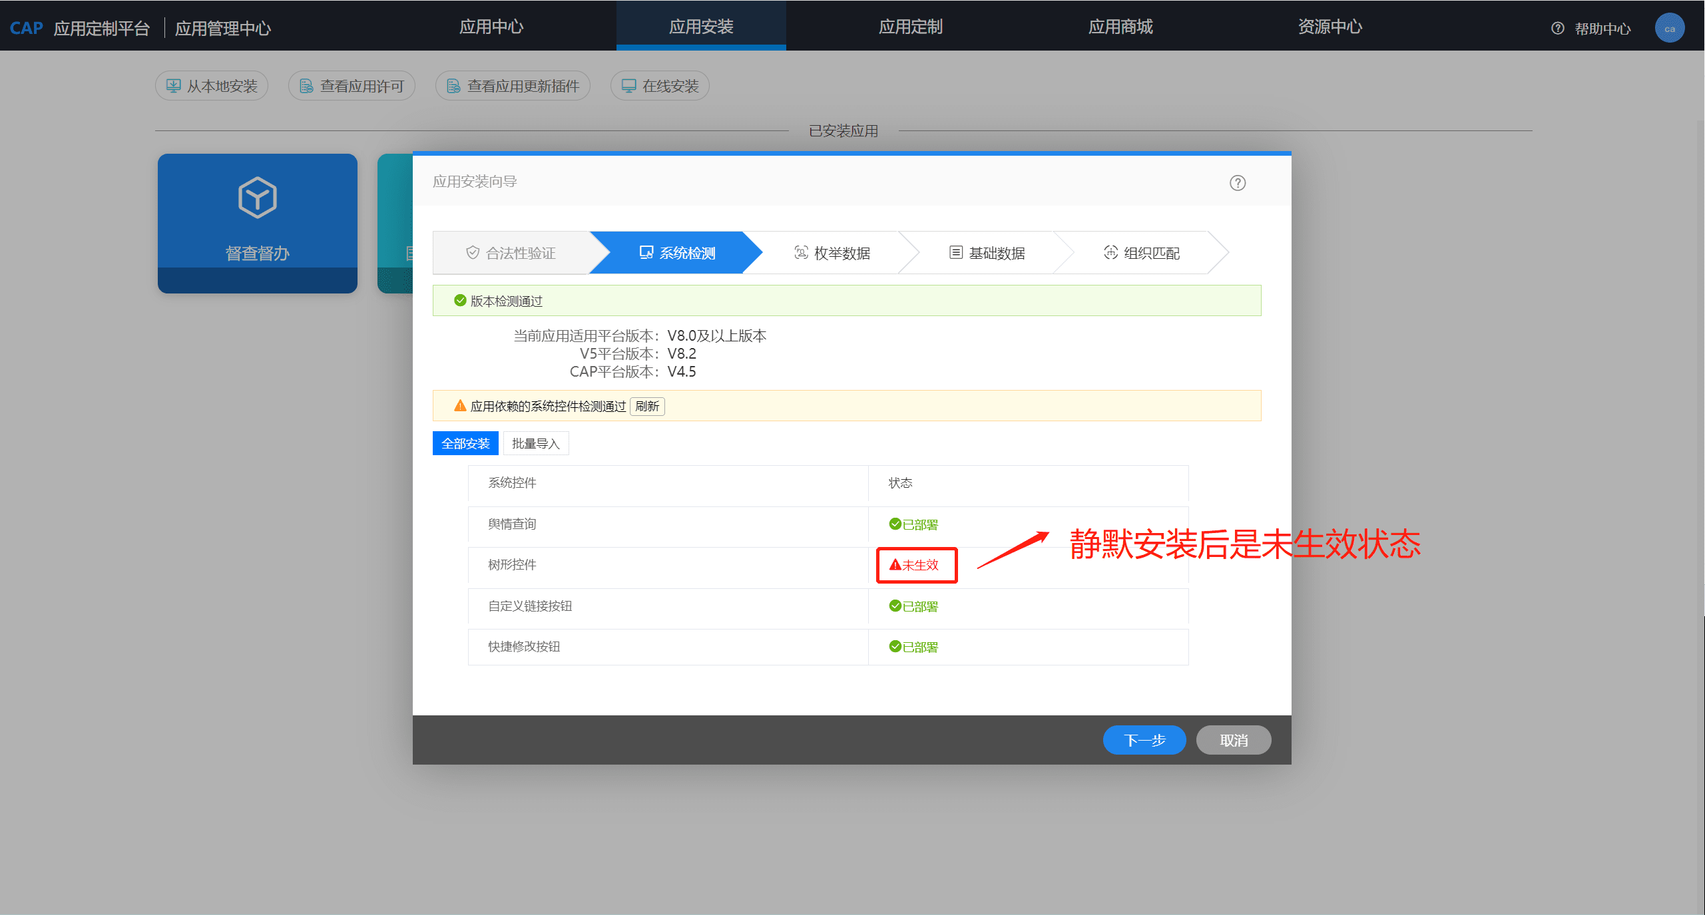Click 取消 to cancel the wizard
The width and height of the screenshot is (1705, 915).
point(1234,740)
